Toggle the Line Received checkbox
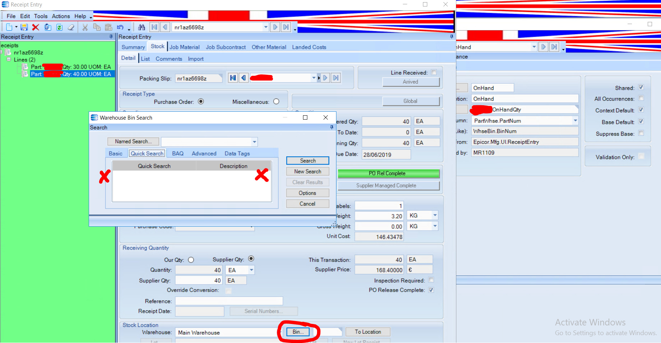The image size is (661, 343). click(x=434, y=72)
